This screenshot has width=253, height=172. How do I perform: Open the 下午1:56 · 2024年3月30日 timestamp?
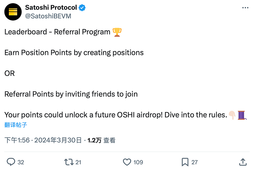point(43,140)
